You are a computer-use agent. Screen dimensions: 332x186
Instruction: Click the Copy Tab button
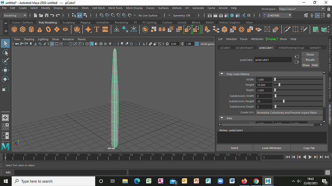tap(309, 148)
